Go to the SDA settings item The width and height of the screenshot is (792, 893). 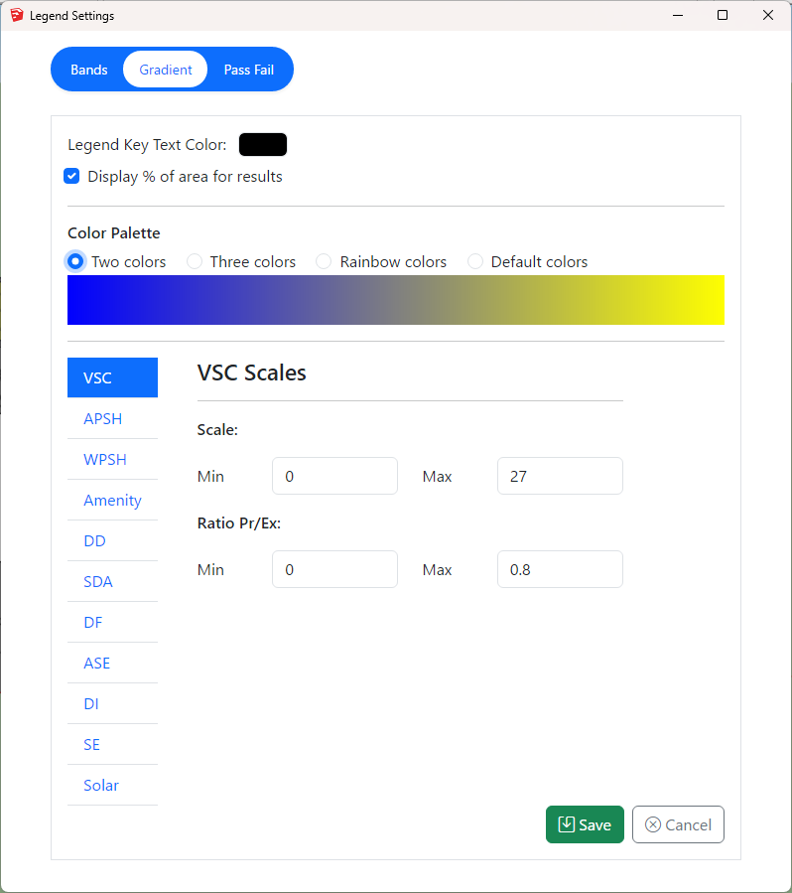98,582
